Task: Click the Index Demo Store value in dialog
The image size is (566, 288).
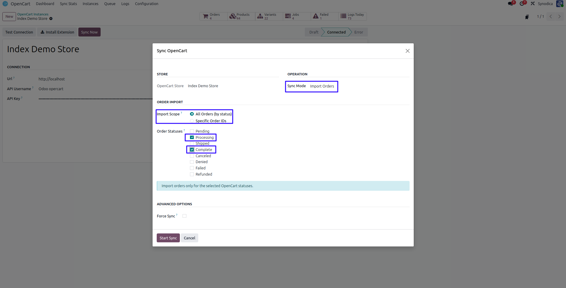Action: click(203, 86)
